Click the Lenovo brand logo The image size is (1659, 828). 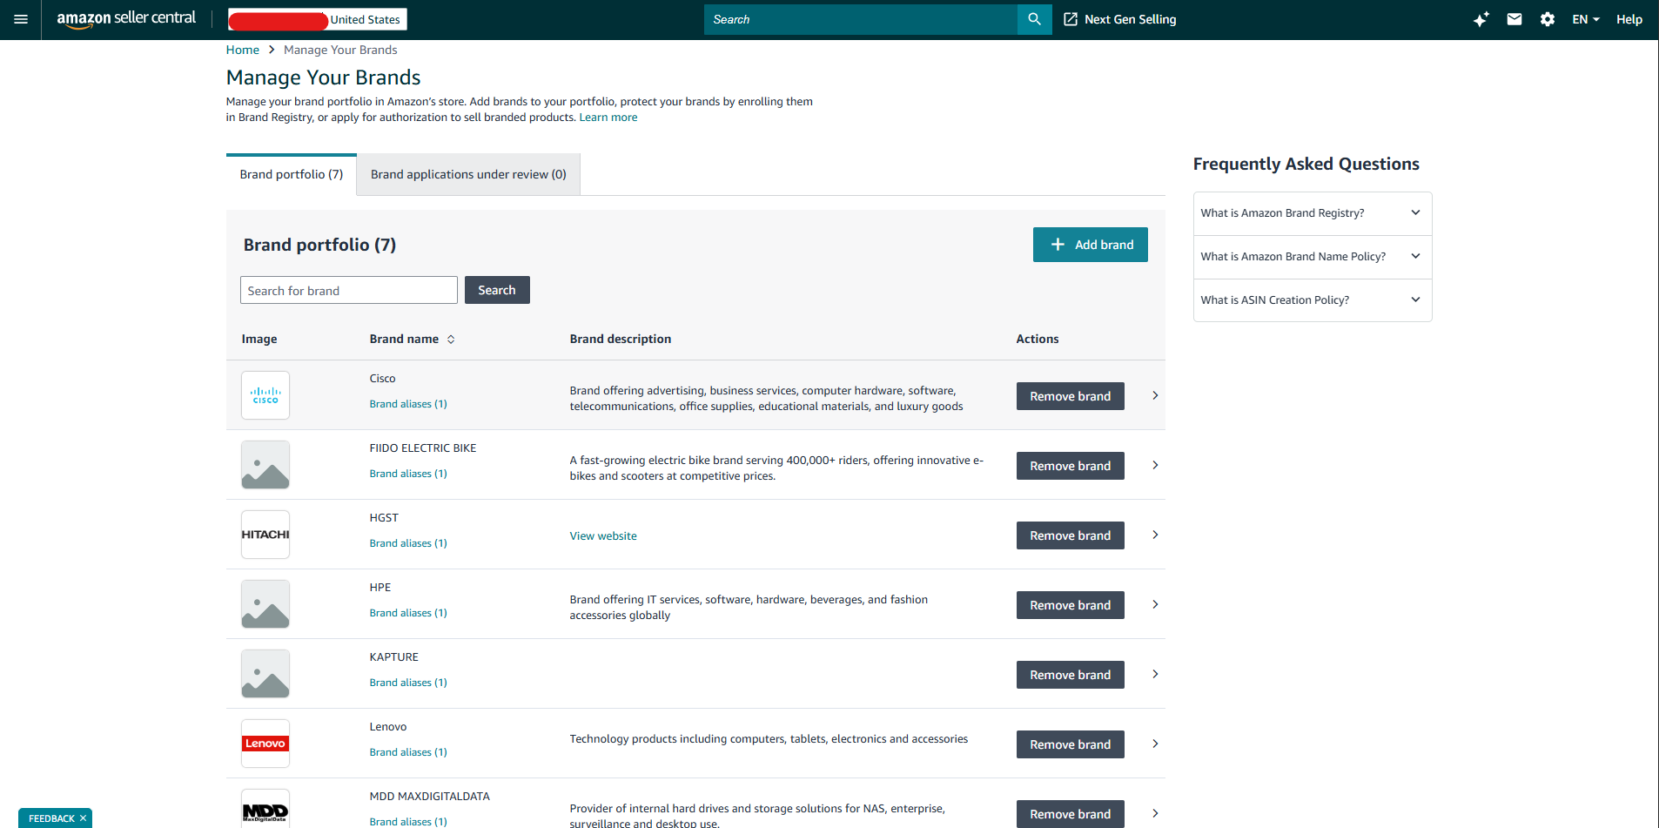[265, 744]
